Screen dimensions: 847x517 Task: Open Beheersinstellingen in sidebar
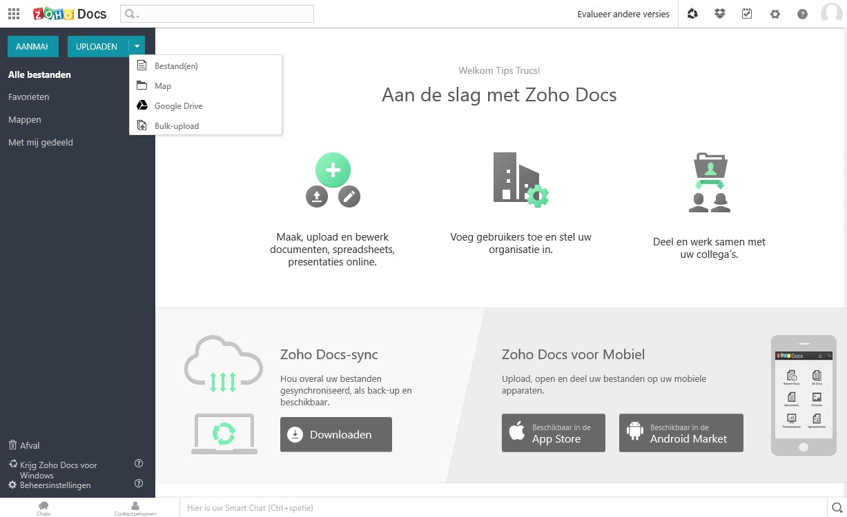[x=55, y=485]
